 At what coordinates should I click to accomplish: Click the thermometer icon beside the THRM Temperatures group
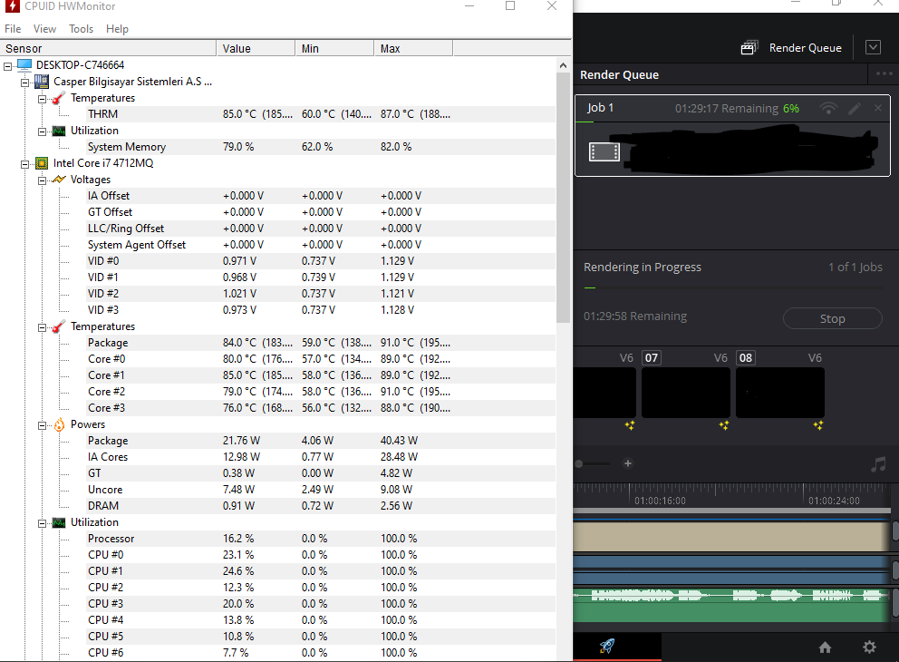pyautogui.click(x=59, y=98)
